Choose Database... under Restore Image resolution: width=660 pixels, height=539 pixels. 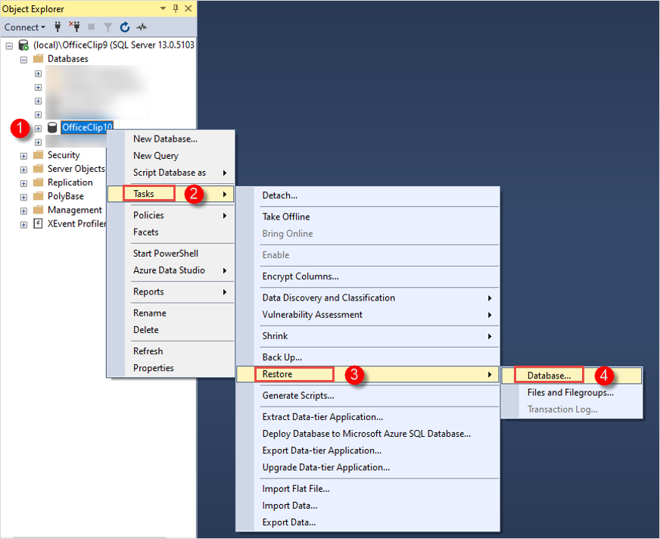tap(571, 375)
